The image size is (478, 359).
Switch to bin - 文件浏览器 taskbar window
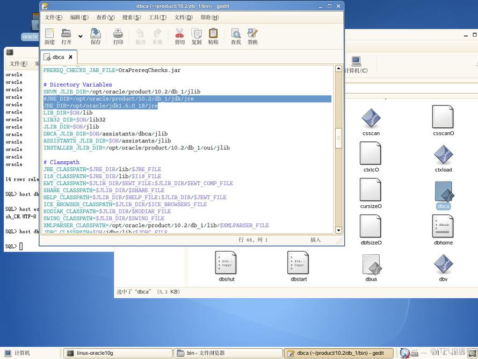click(228, 353)
